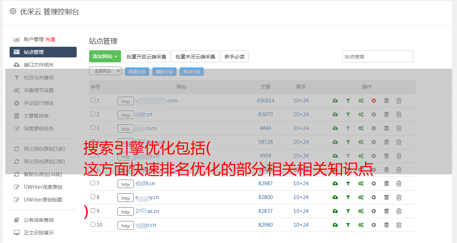The height and width of the screenshot is (243, 457).
Task: Click the 10×24 value in row 10
Action: point(301,225)
